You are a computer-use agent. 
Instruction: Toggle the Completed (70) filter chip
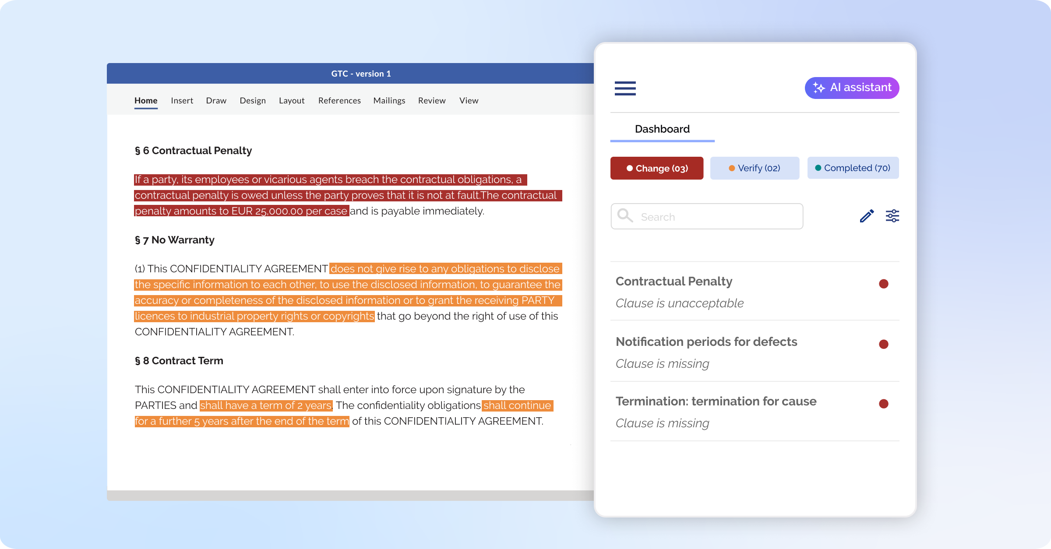click(x=852, y=168)
